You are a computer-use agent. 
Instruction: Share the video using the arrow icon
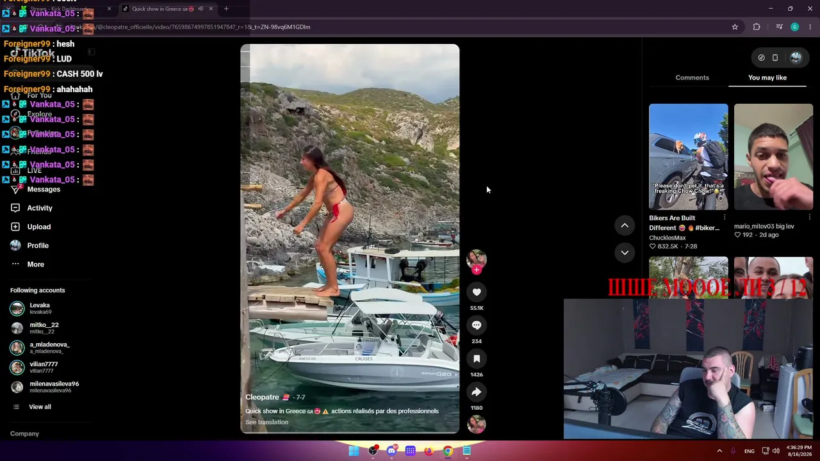click(x=477, y=392)
